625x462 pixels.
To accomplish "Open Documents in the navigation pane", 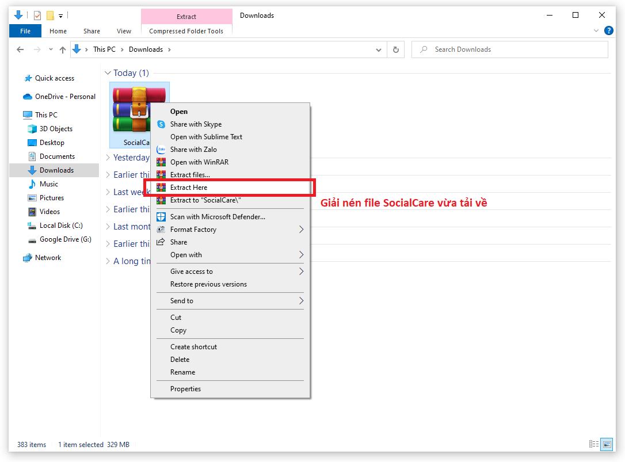I will click(x=51, y=156).
